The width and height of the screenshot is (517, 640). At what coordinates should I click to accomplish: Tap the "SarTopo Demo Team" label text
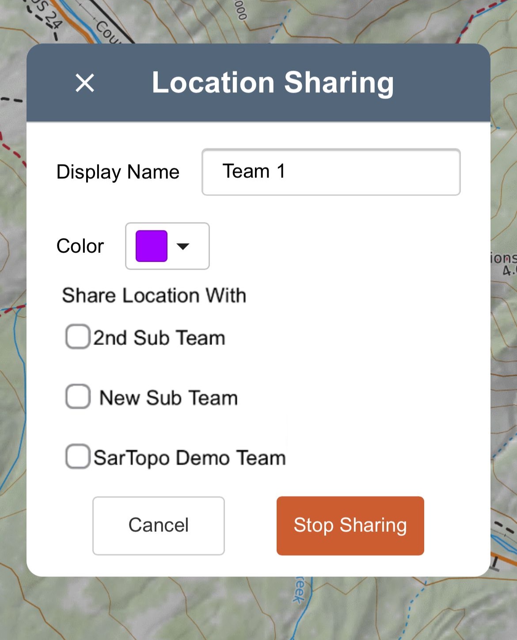point(190,458)
